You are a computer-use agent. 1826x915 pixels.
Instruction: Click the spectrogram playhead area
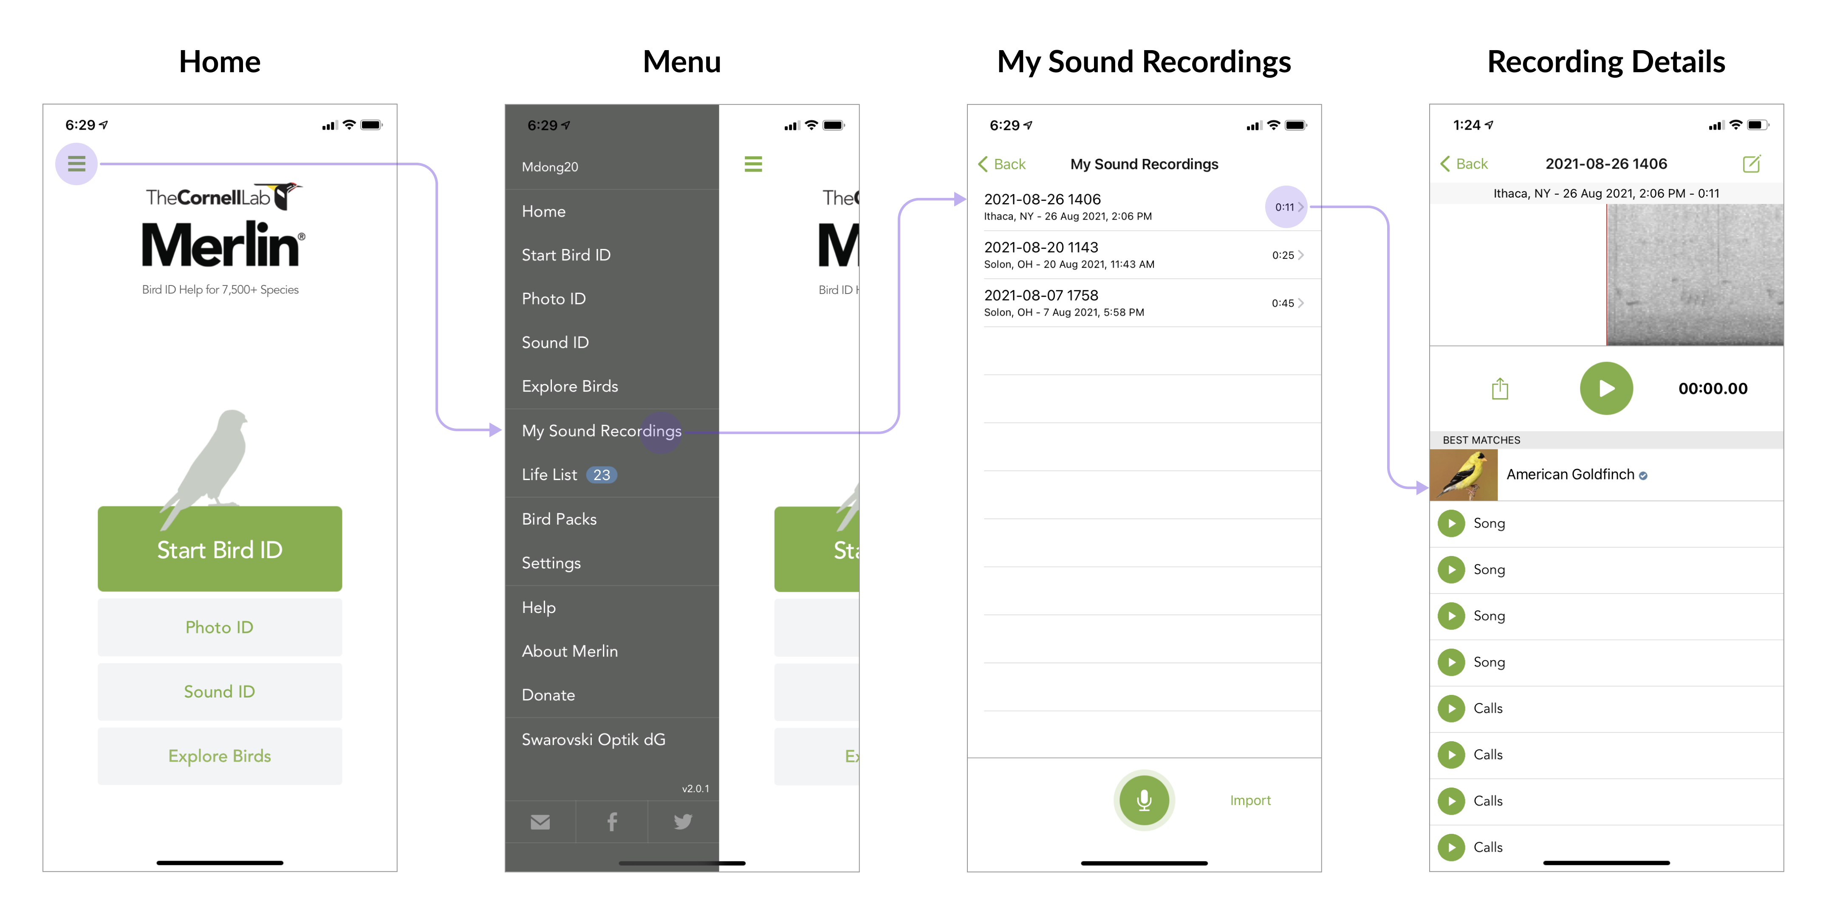(x=1606, y=275)
